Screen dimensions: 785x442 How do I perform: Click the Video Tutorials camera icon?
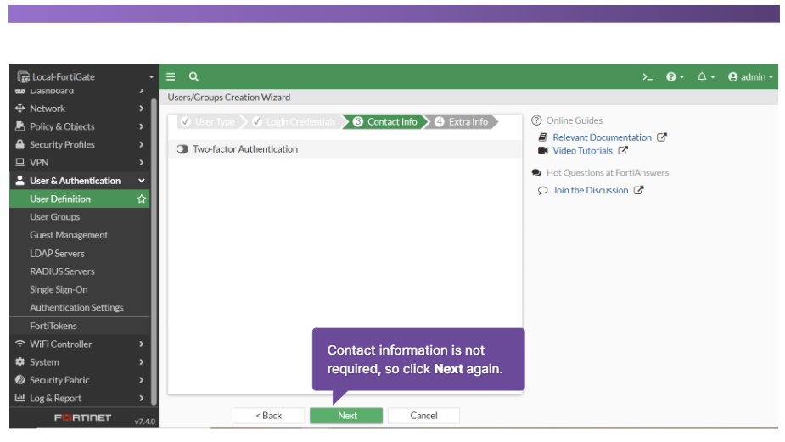point(542,150)
